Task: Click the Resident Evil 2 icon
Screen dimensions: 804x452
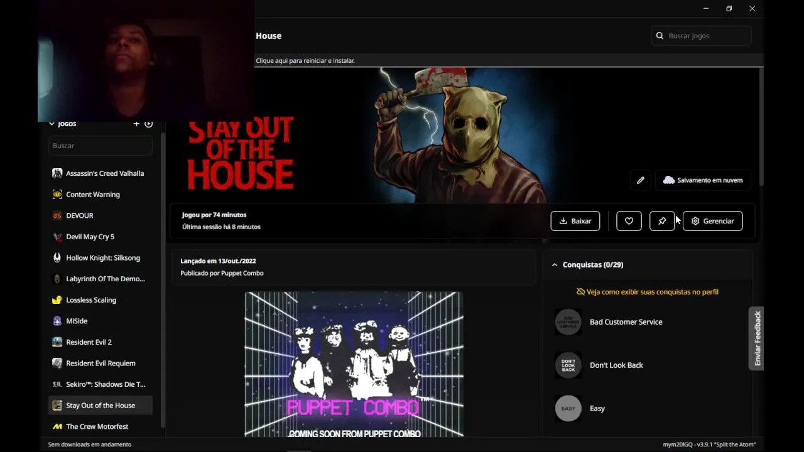Action: pyautogui.click(x=57, y=342)
